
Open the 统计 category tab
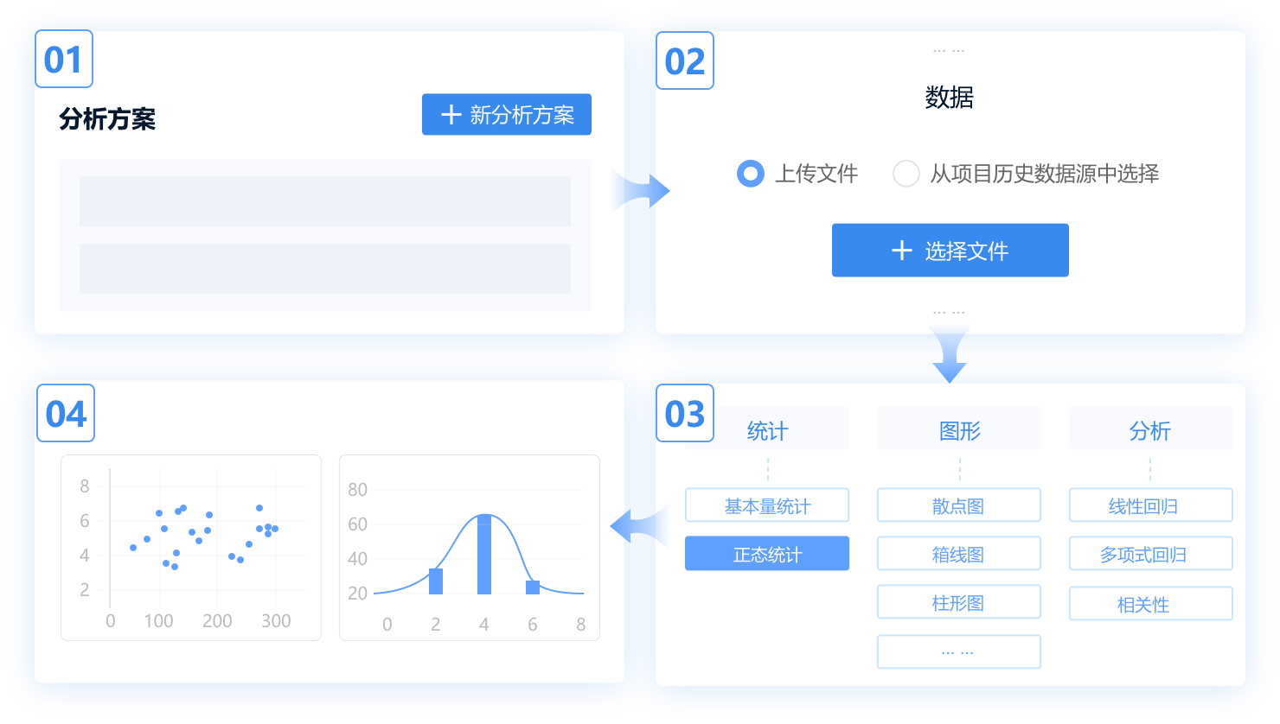pos(767,430)
